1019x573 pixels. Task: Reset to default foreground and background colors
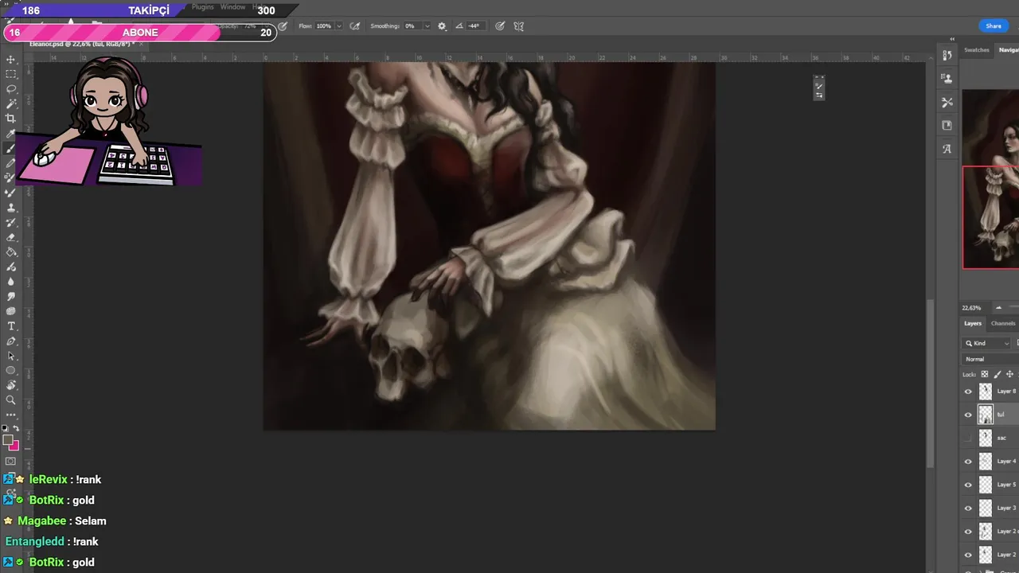[x=6, y=428]
